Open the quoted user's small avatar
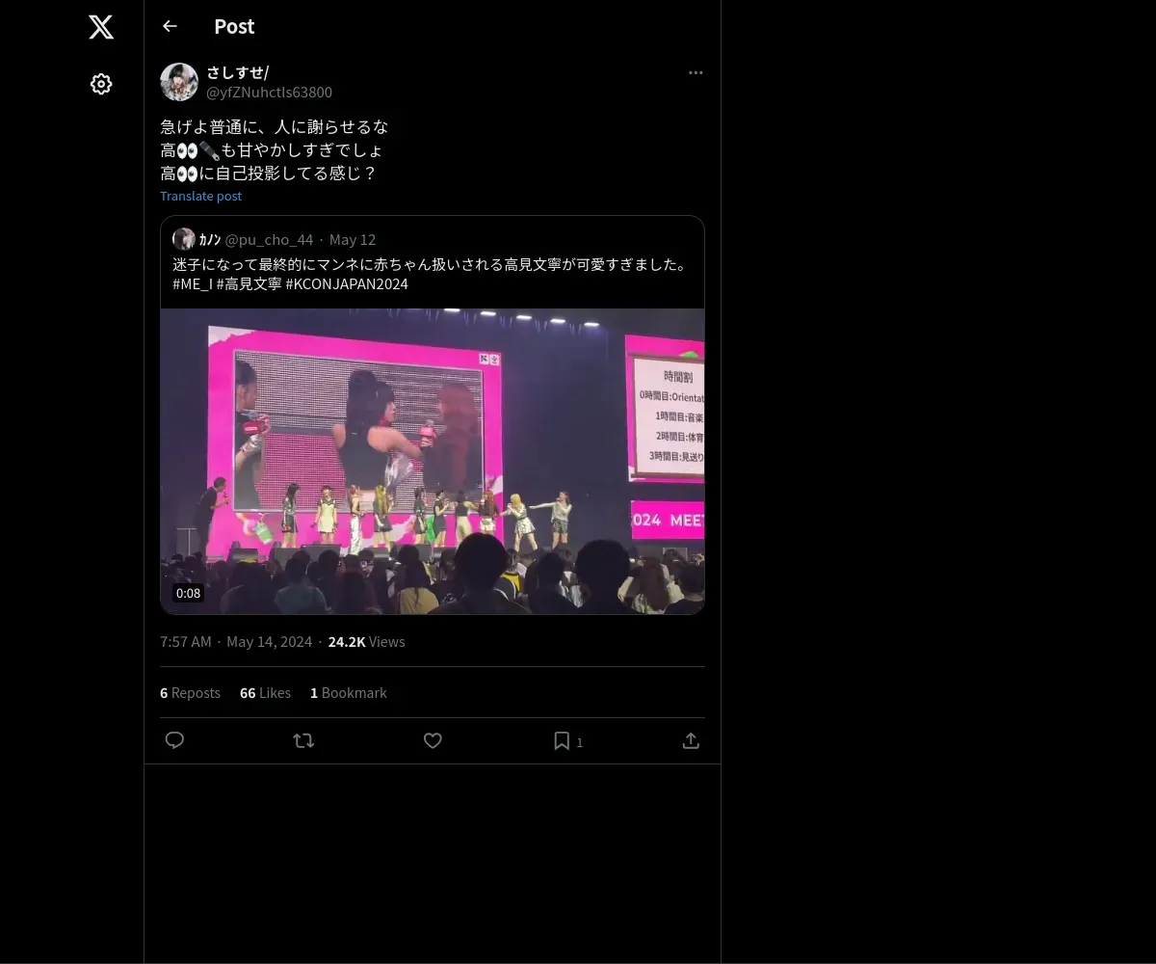1156x964 pixels. [184, 239]
